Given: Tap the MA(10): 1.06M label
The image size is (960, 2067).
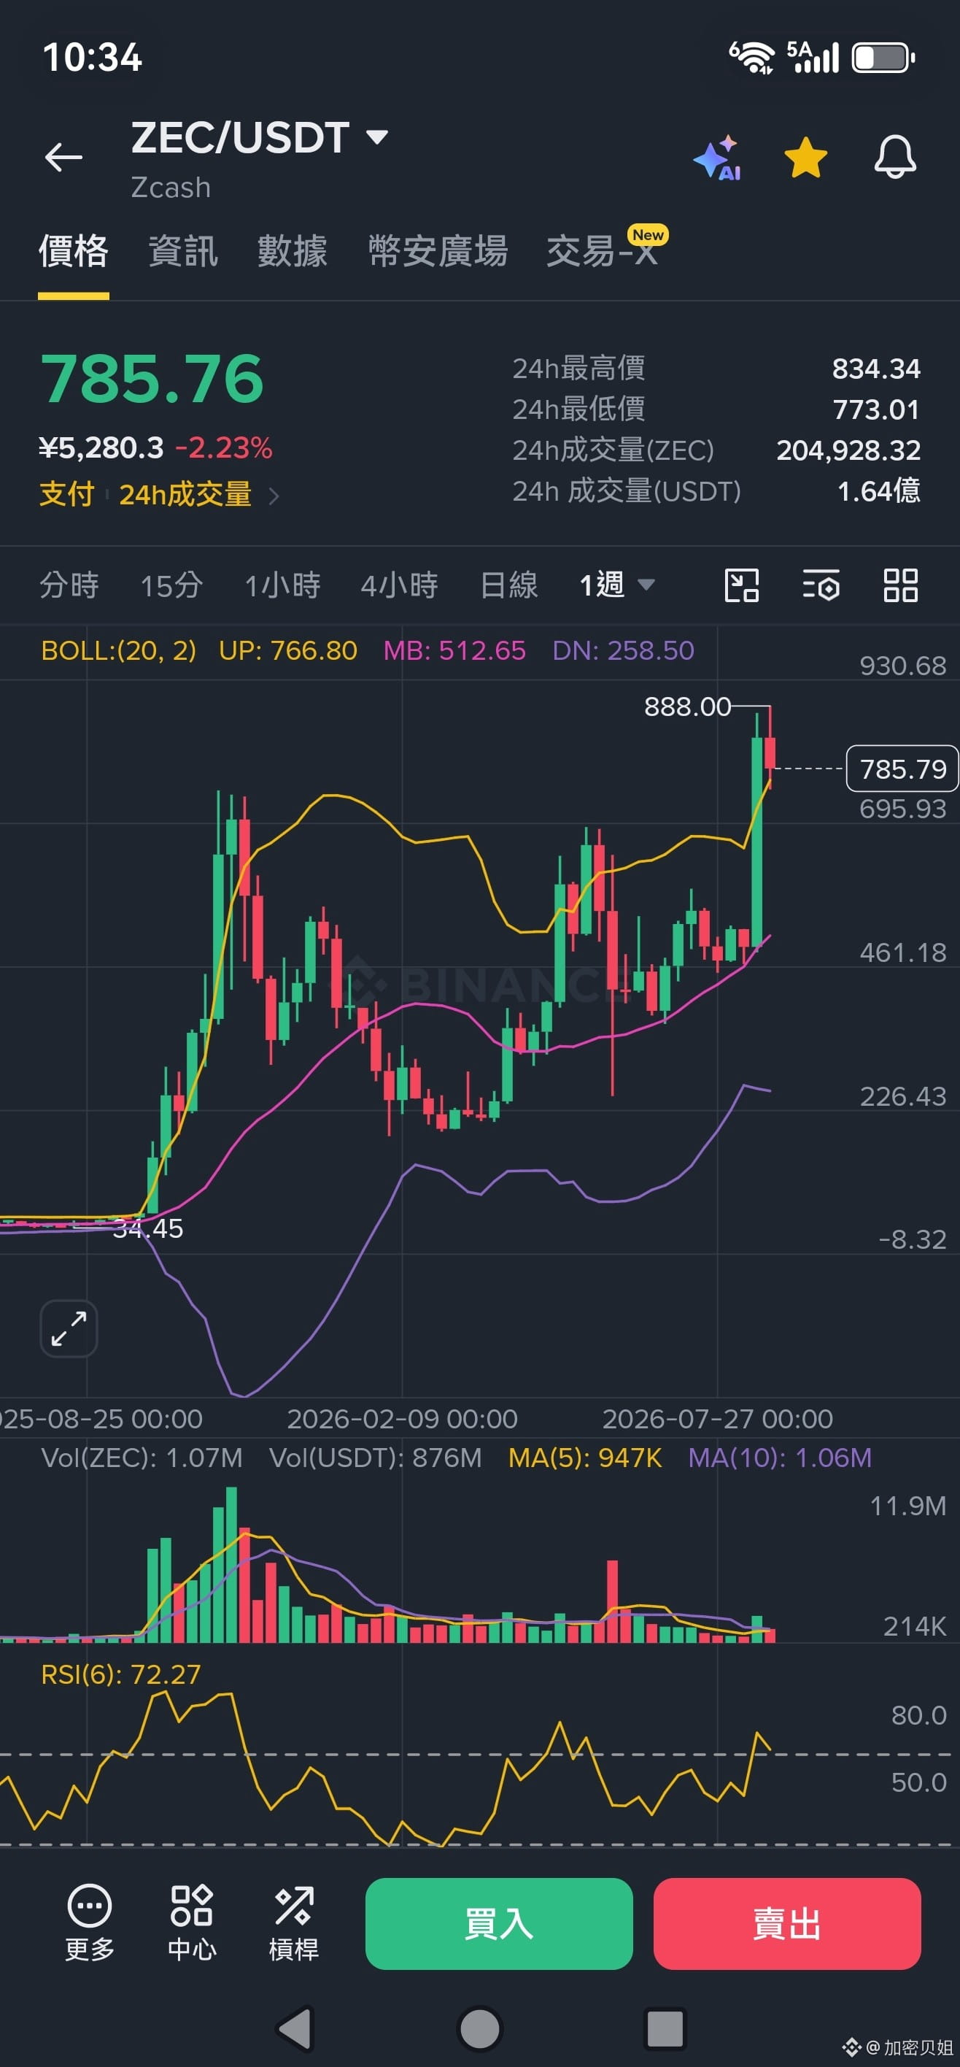Looking at the screenshot, I should click(x=780, y=1457).
